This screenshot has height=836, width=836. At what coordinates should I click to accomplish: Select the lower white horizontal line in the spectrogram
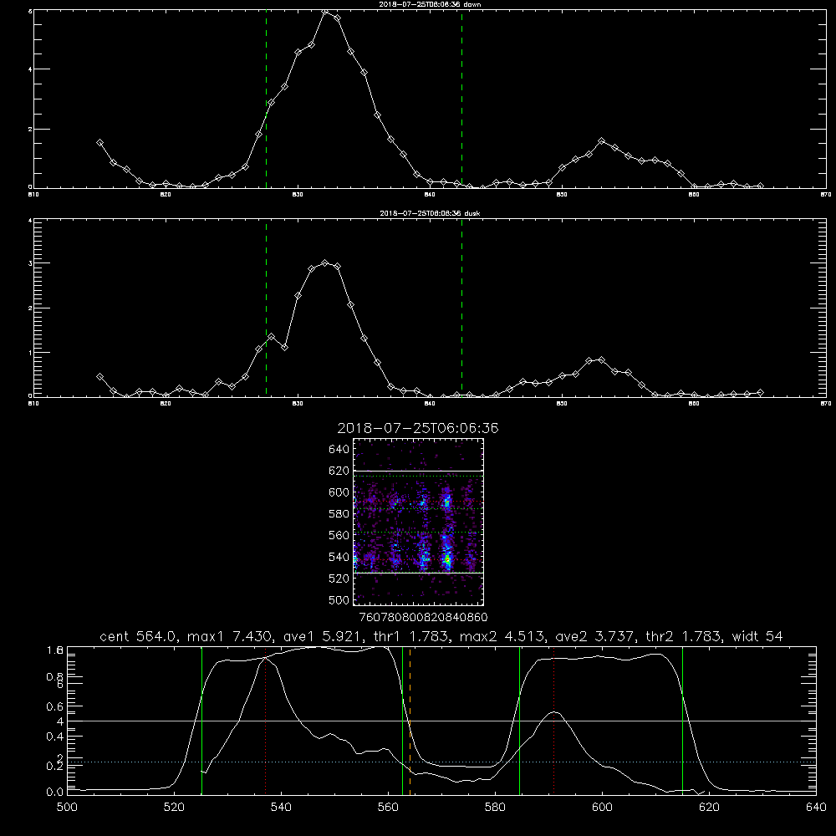(x=419, y=573)
